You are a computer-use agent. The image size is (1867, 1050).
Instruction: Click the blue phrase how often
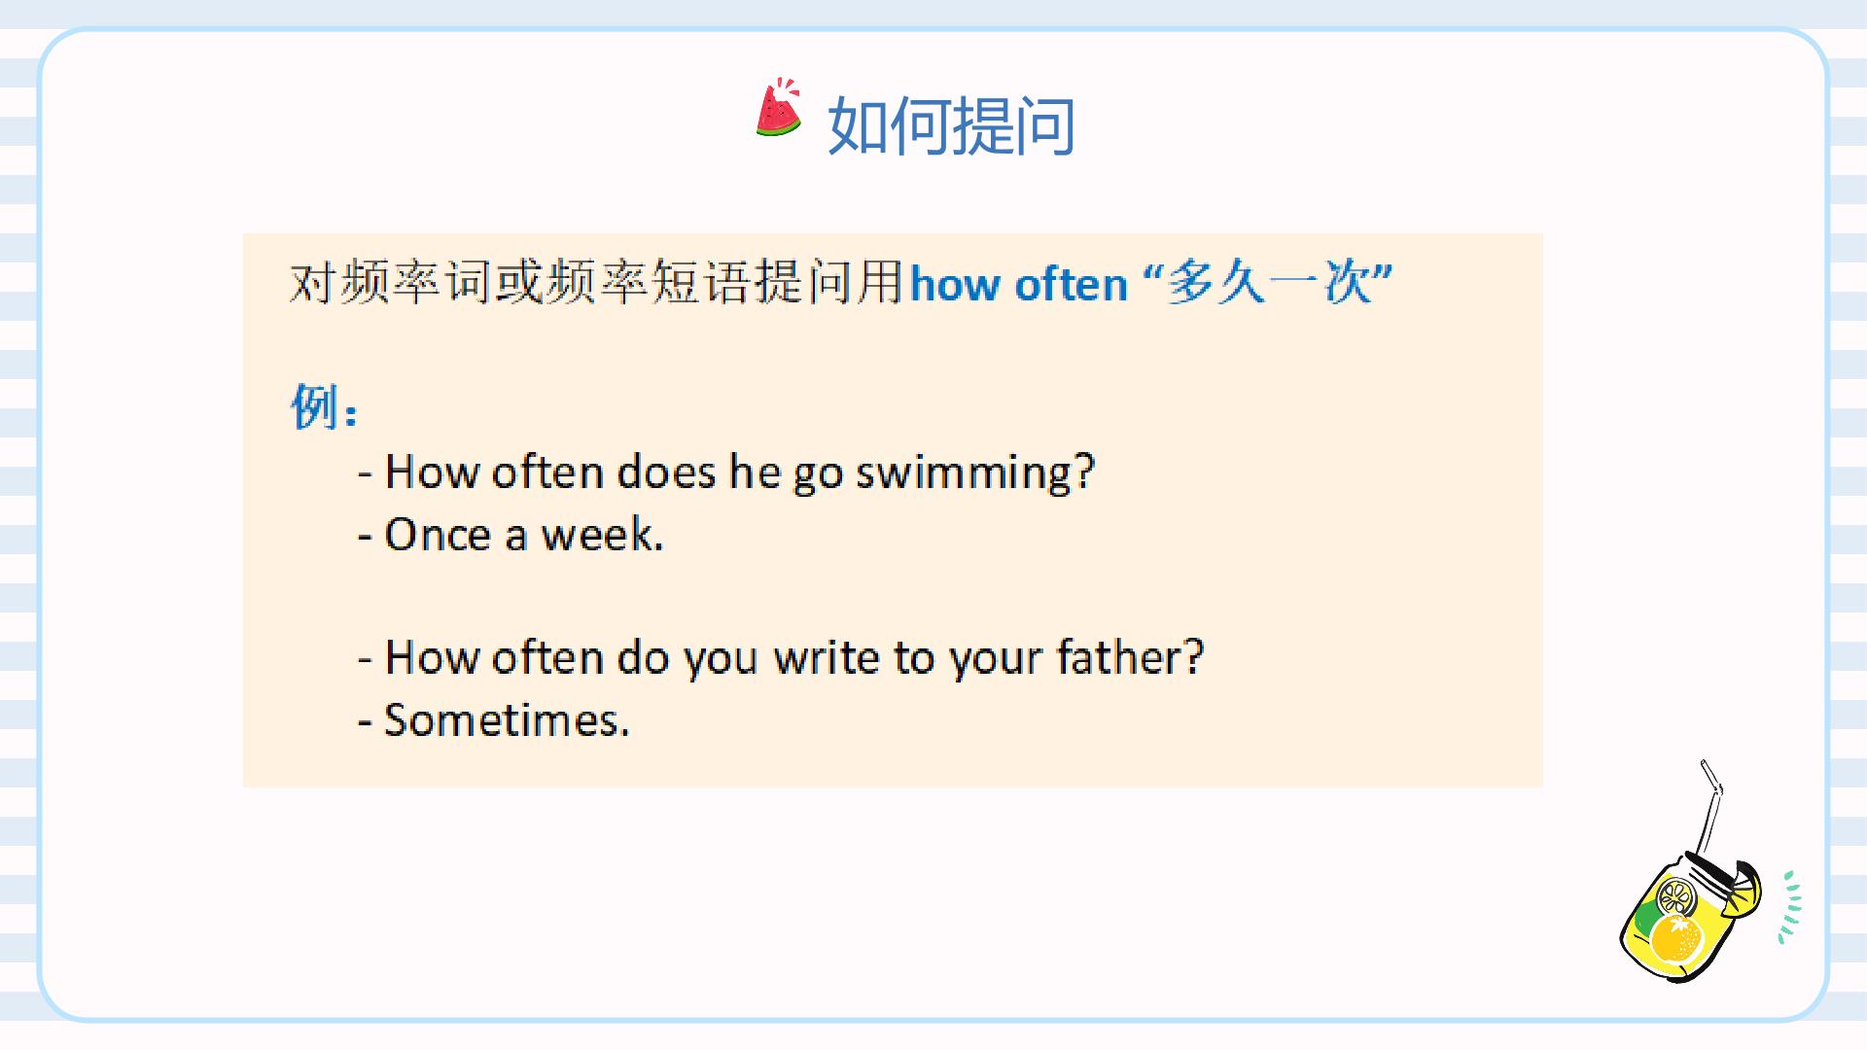click(x=1018, y=285)
